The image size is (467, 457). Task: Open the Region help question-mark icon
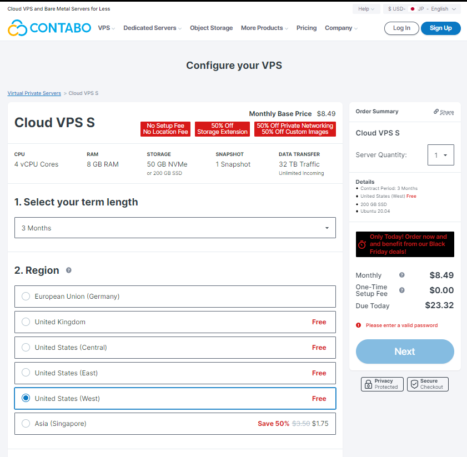point(69,270)
